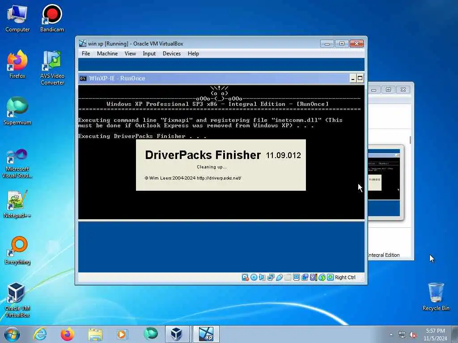The width and height of the screenshot is (458, 343).
Task: Open the Notepad++ desktop shortcut
Action: (x=17, y=204)
